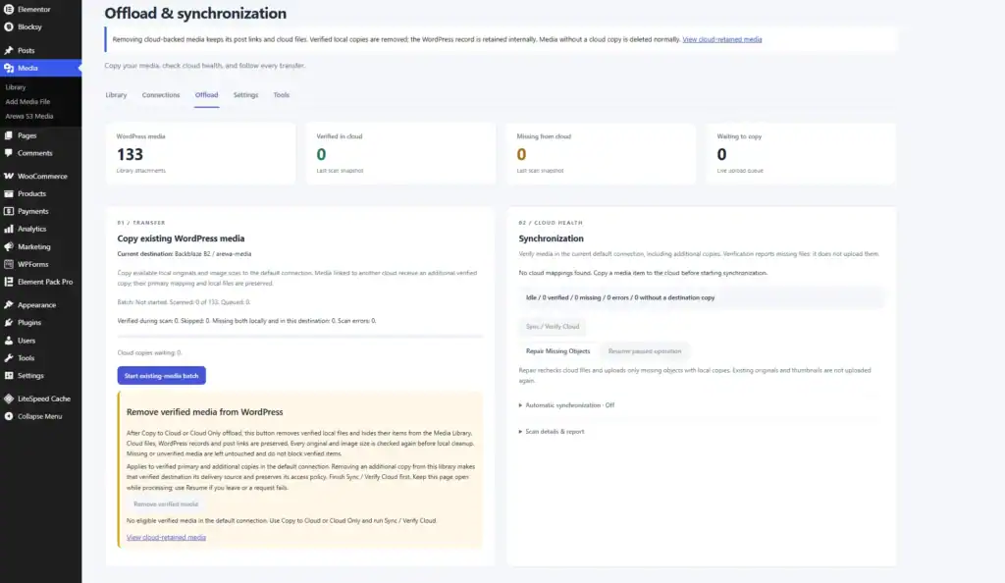Expand Scan details & report section
The width and height of the screenshot is (1005, 583).
pyautogui.click(x=552, y=432)
